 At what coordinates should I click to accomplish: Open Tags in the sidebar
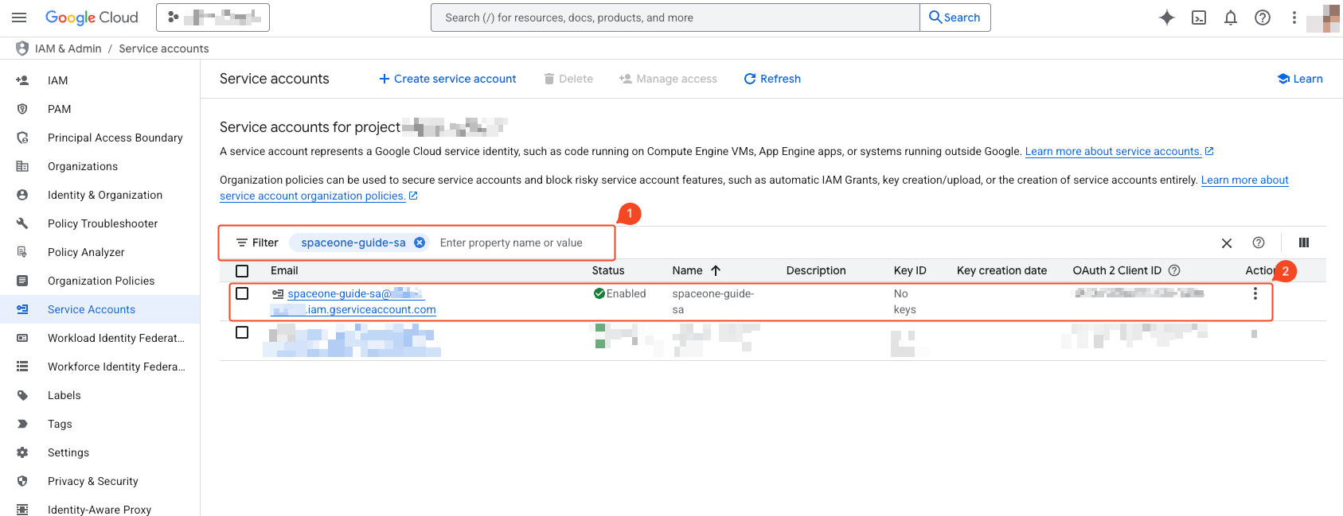pos(60,424)
